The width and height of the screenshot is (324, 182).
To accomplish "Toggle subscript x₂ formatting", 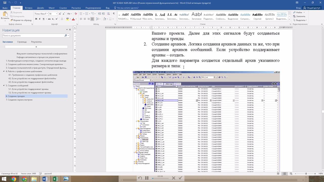I will coord(53,19).
